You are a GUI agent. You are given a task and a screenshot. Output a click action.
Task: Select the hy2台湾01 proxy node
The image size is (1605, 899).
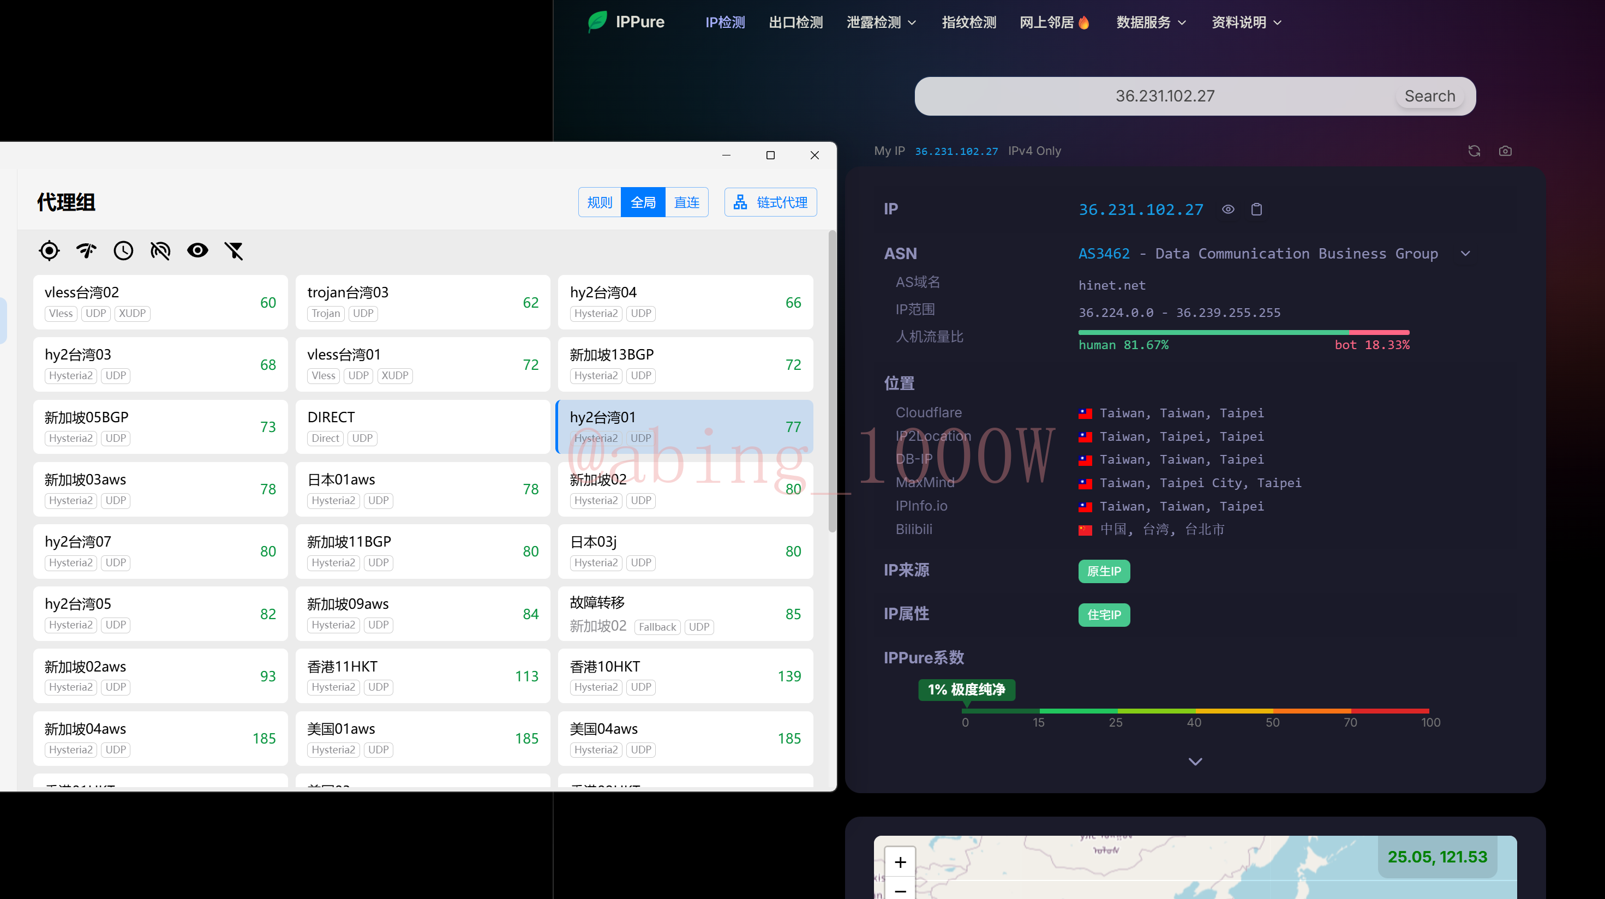[x=685, y=427]
